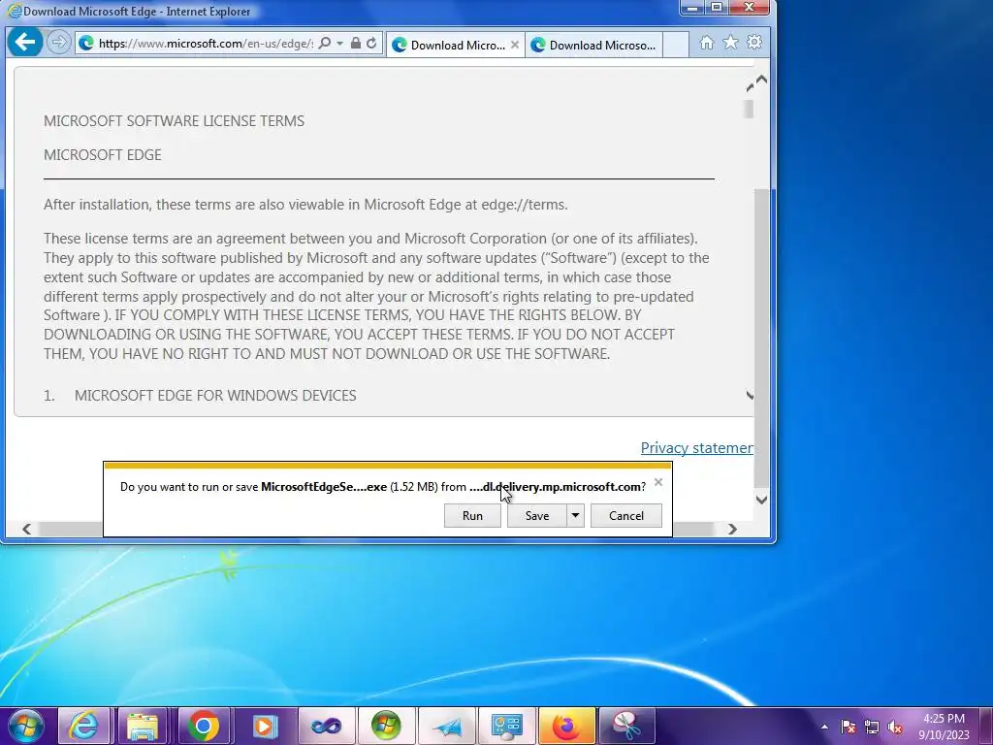Launch Firefox from the taskbar
Viewport: 993px width, 745px height.
566,726
